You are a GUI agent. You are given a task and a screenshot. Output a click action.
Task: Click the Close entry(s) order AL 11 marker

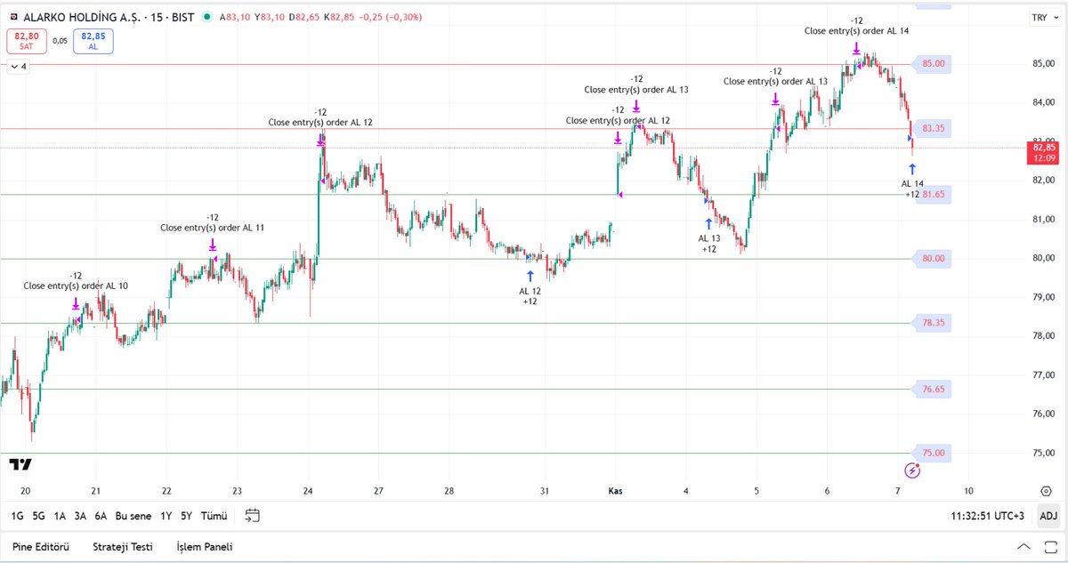click(212, 245)
